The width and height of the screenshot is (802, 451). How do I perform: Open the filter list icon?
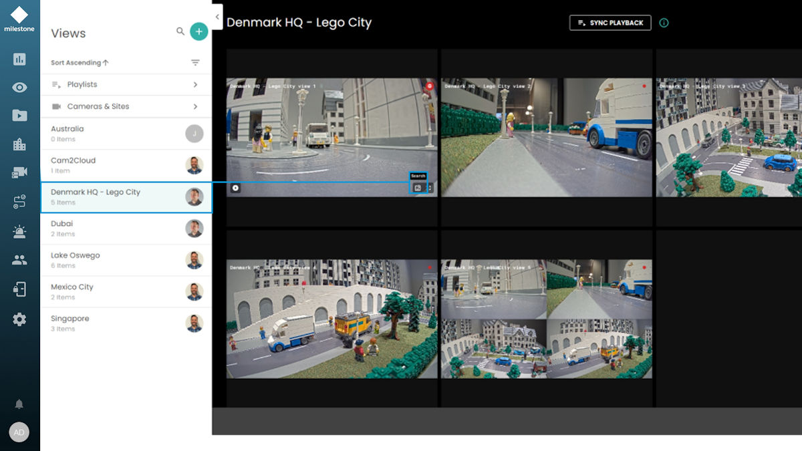pyautogui.click(x=195, y=63)
